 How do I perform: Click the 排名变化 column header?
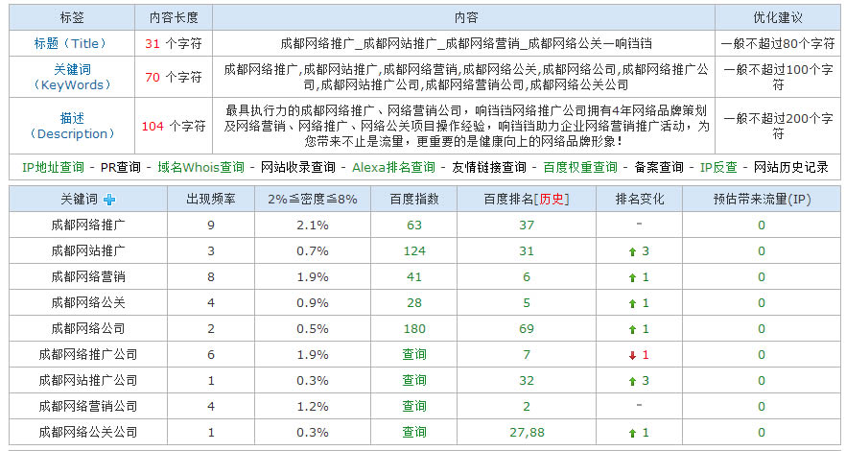click(x=640, y=199)
